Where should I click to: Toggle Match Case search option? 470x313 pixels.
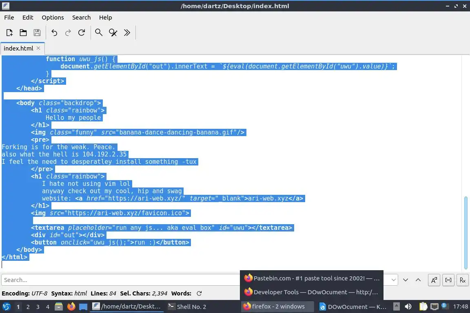point(434,280)
